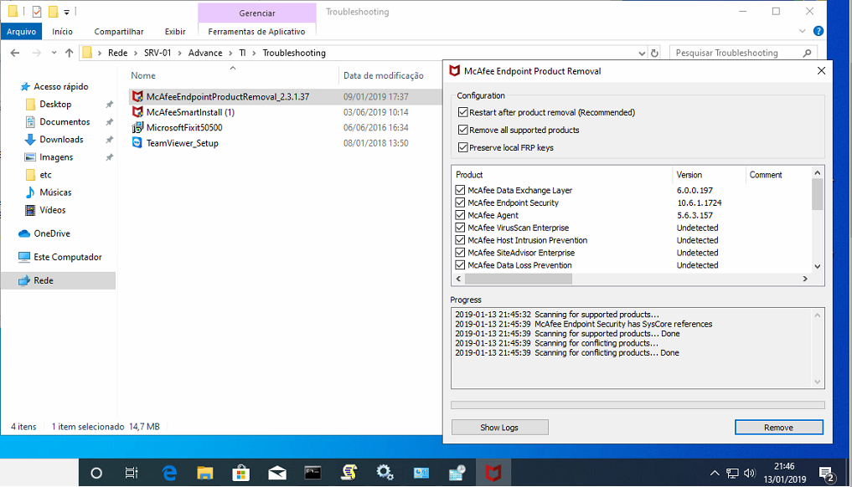852x487 pixels.
Task: Open Command Prompt from taskbar
Action: (x=313, y=473)
